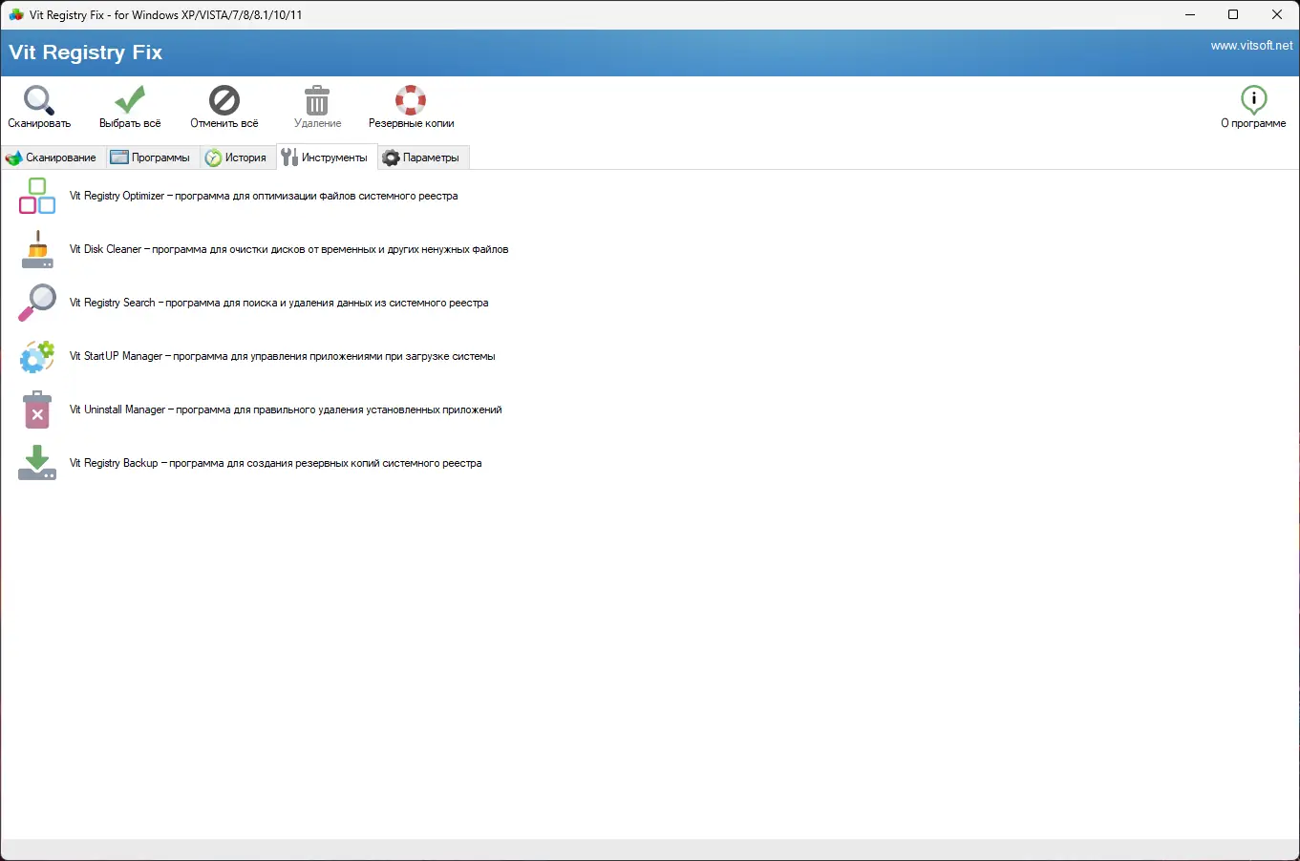The height and width of the screenshot is (861, 1300).
Task: Click the О программе label text
Action: coord(1253,123)
